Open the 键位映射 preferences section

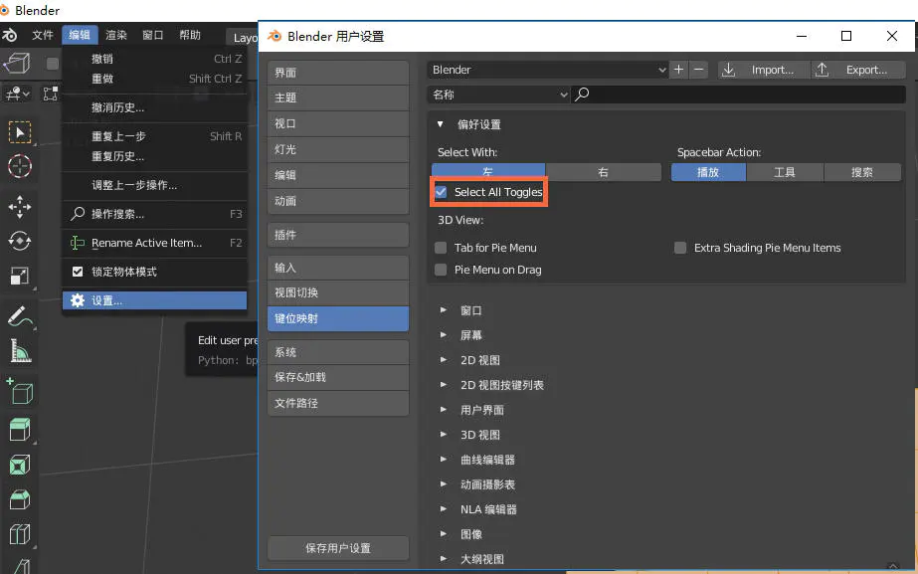(x=338, y=318)
